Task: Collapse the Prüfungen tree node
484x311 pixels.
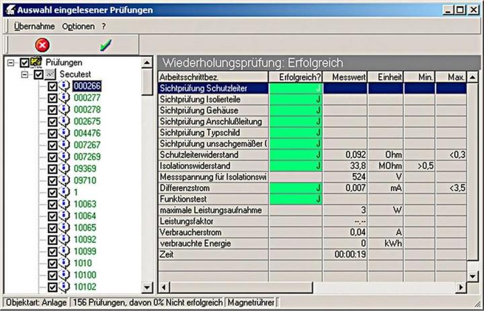Action: tap(11, 63)
